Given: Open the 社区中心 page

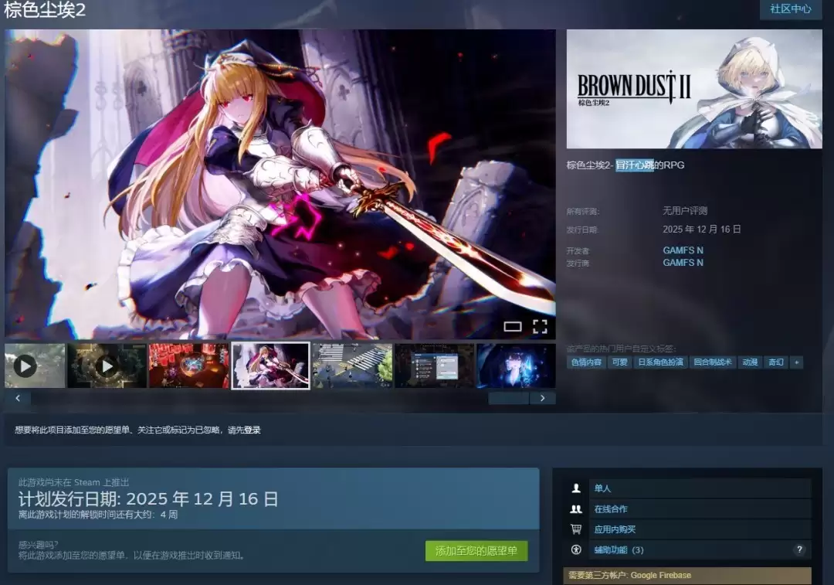Looking at the screenshot, I should [x=789, y=9].
